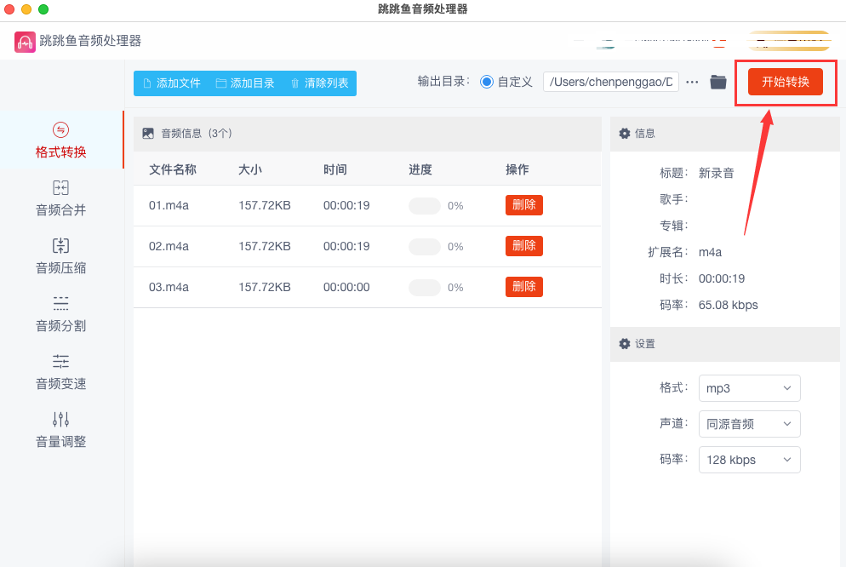Expand the 格式 dropdown showing mp3
This screenshot has height=567, width=846.
[749, 388]
